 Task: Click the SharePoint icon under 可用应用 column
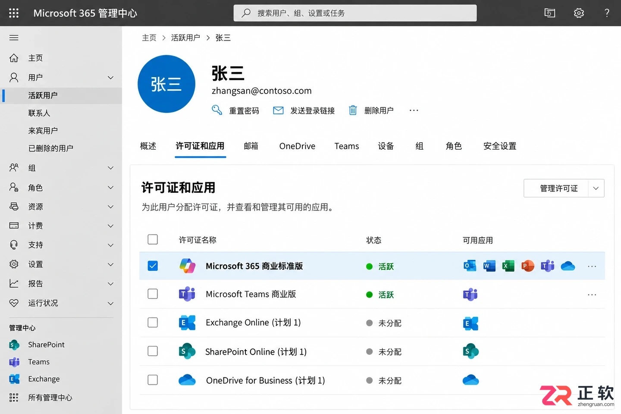470,351
